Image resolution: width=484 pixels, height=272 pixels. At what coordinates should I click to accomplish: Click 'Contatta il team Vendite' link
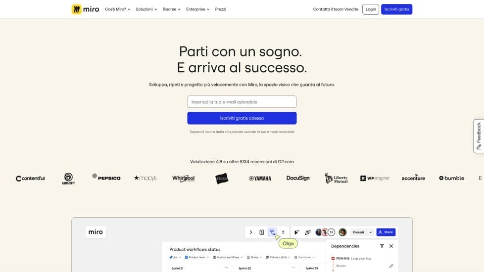pyautogui.click(x=336, y=9)
